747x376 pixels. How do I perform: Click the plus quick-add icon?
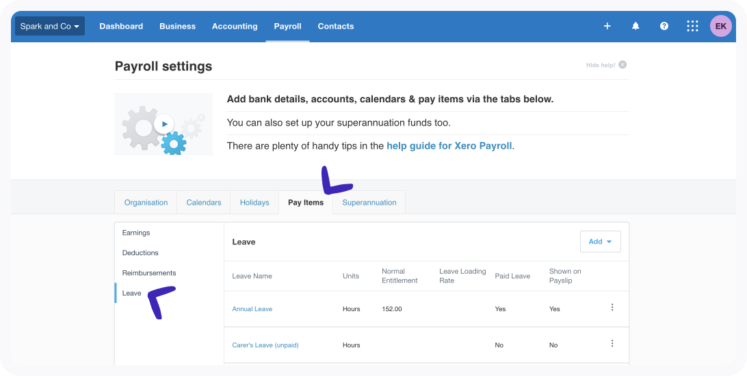[607, 26]
